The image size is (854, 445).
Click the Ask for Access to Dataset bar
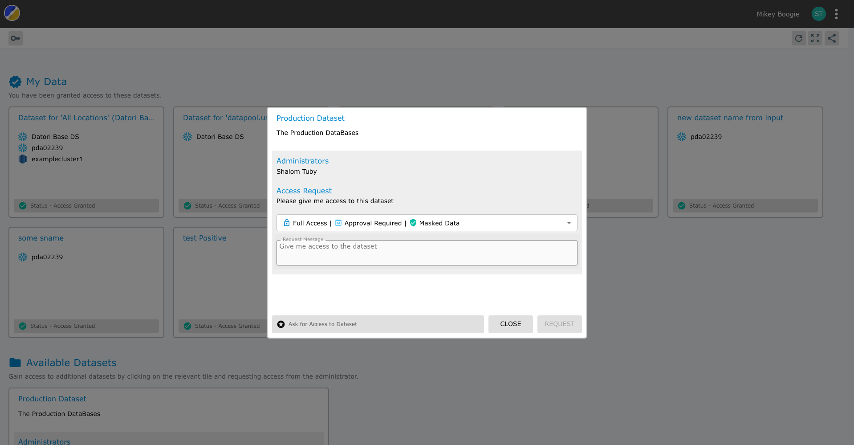click(378, 324)
